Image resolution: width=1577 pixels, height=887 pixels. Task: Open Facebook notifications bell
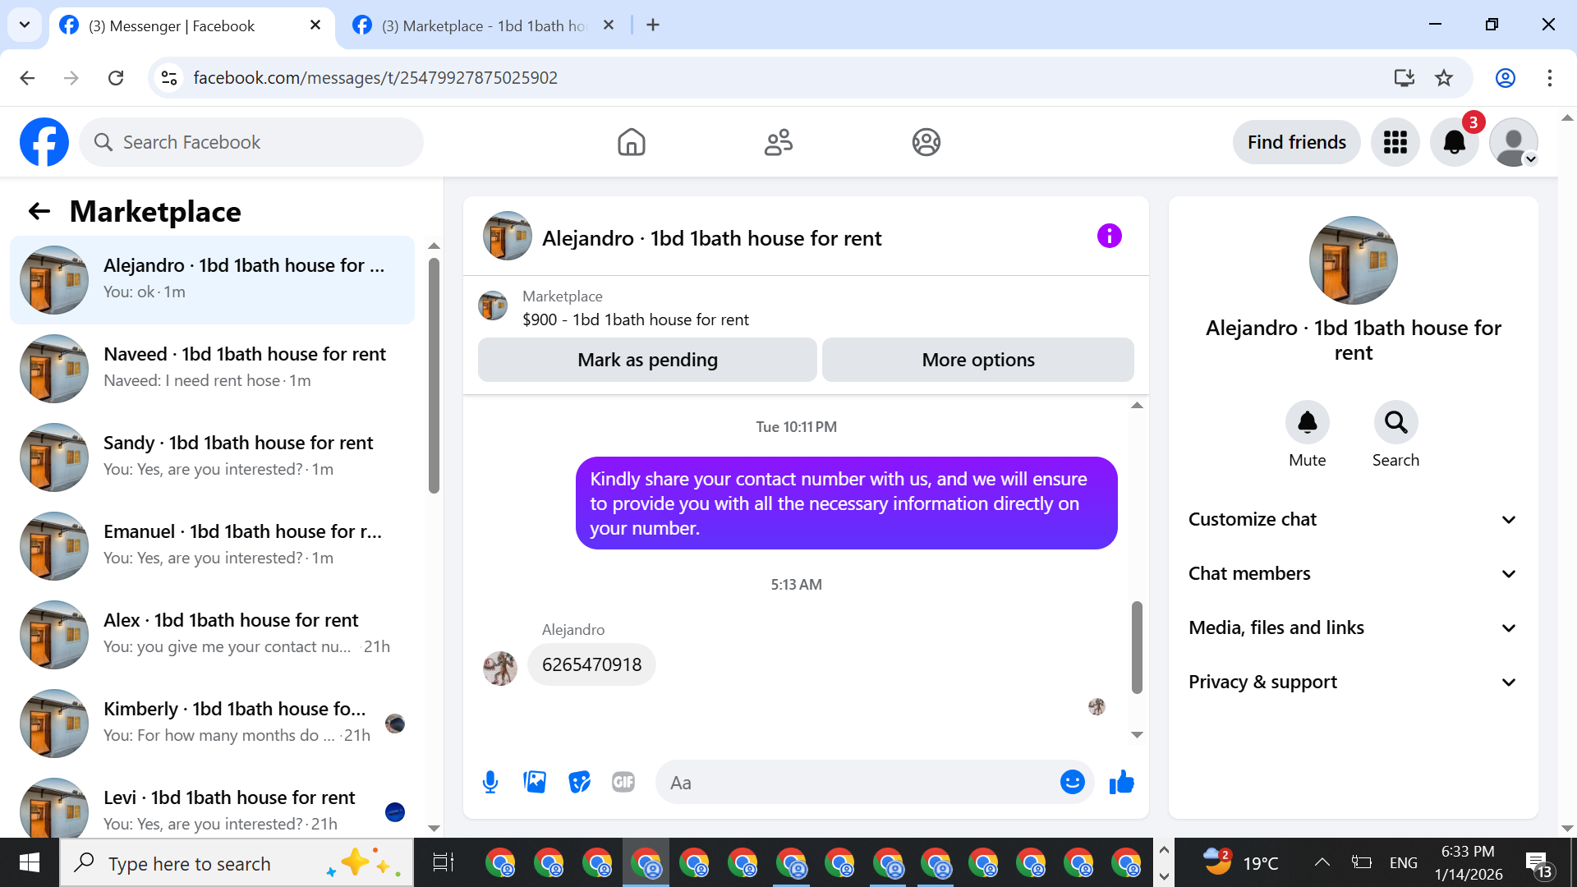coord(1454,142)
